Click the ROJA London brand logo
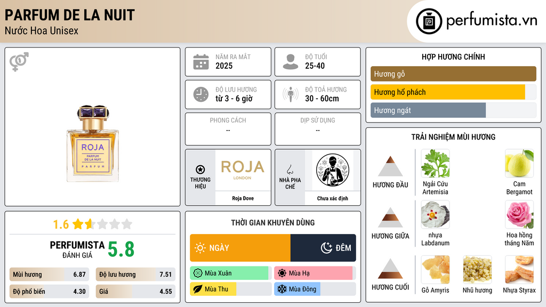The image size is (546, 307). coord(243,170)
